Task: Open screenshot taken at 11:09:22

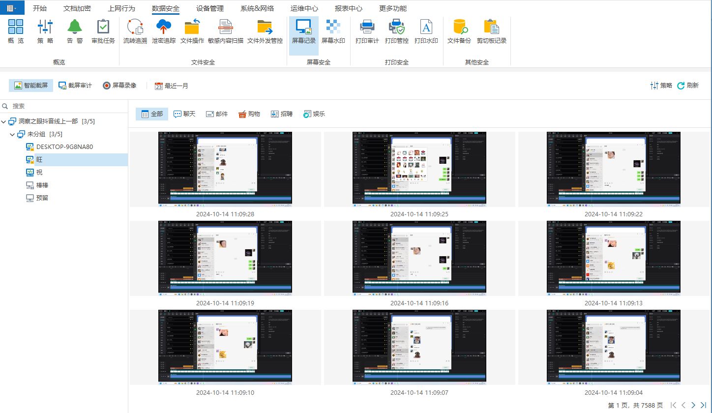Action: (614, 169)
